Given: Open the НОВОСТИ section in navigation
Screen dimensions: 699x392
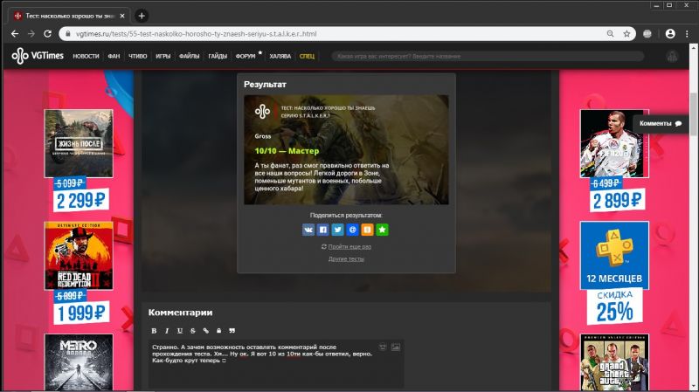Looking at the screenshot, I should click(x=86, y=56).
